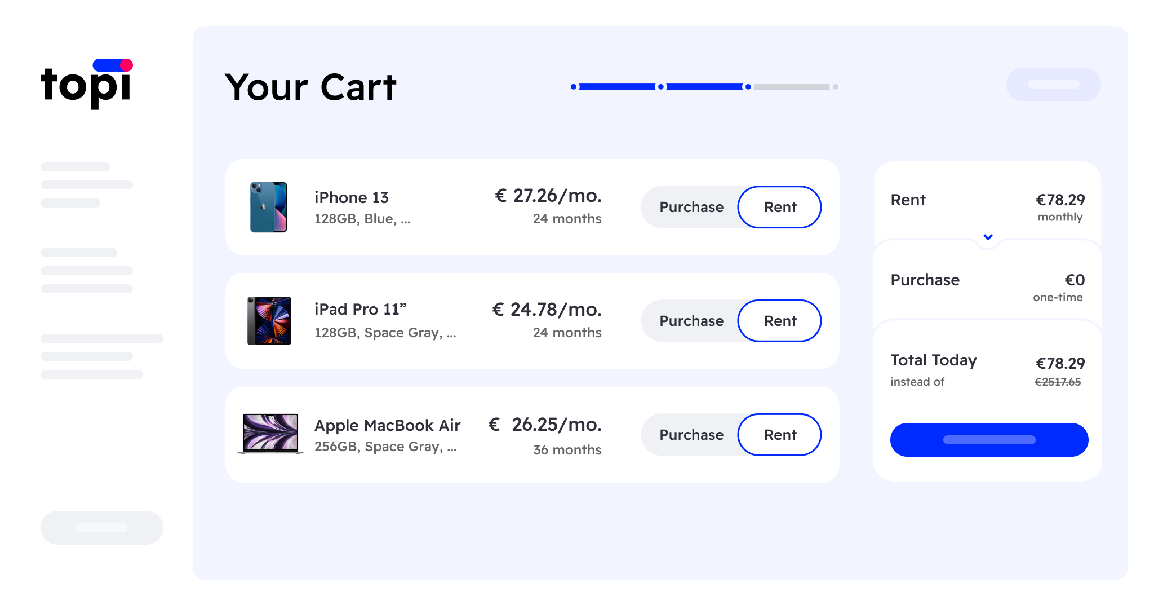Image resolution: width=1154 pixels, height=609 pixels.
Task: Click the blue checkout button
Action: [989, 440]
